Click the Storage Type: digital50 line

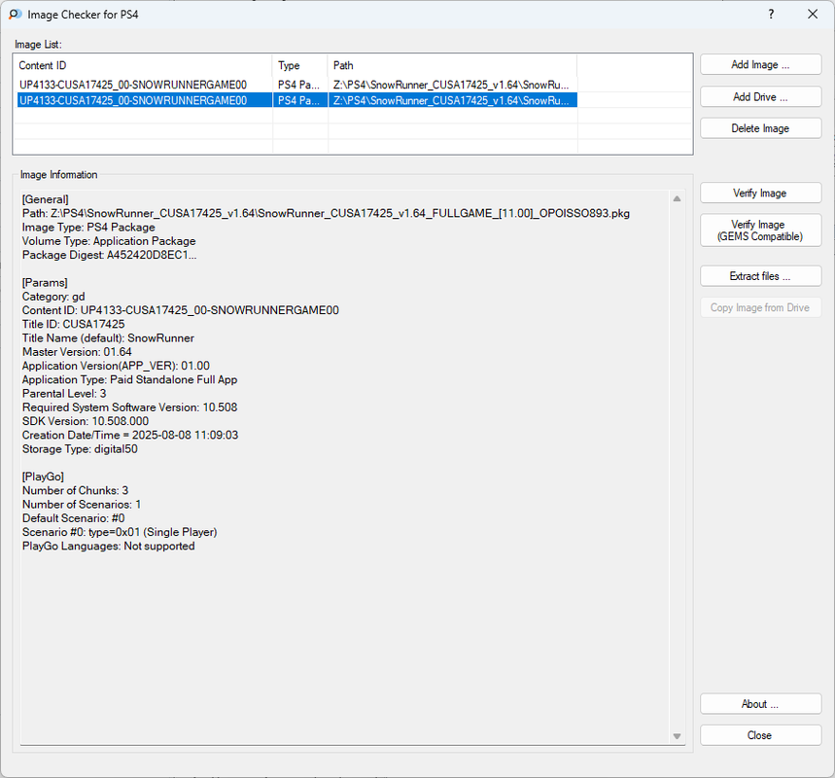(80, 448)
